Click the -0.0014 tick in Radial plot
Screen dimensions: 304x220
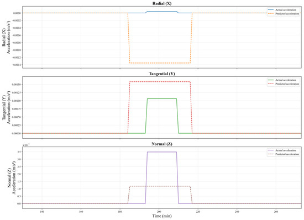(x=17, y=65)
